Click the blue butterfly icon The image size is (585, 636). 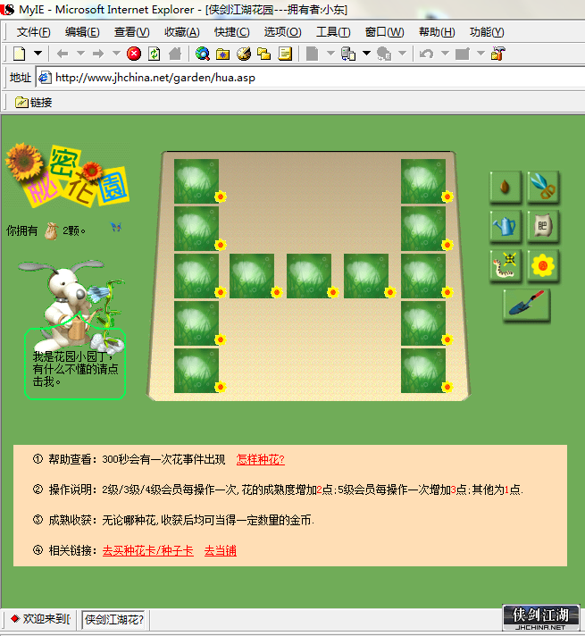(116, 227)
